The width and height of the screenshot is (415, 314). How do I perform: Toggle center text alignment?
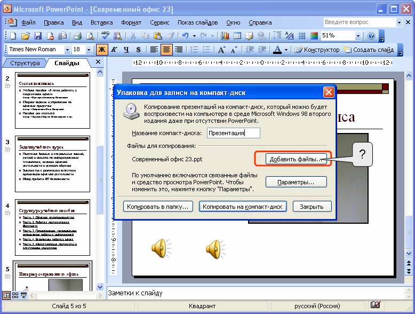pyautogui.click(x=166, y=50)
